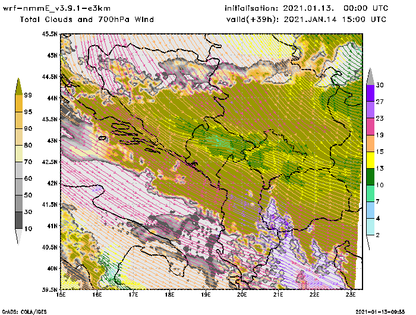Click the '43.5N' latitude axis label
This screenshot has width=416, height=315.
tap(49, 119)
